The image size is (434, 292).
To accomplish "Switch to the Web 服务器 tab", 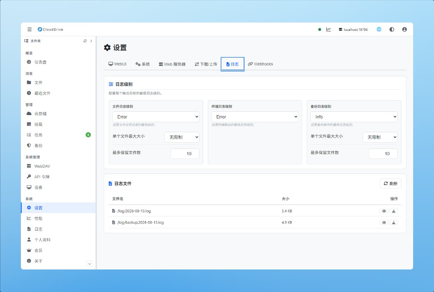I will 172,64.
